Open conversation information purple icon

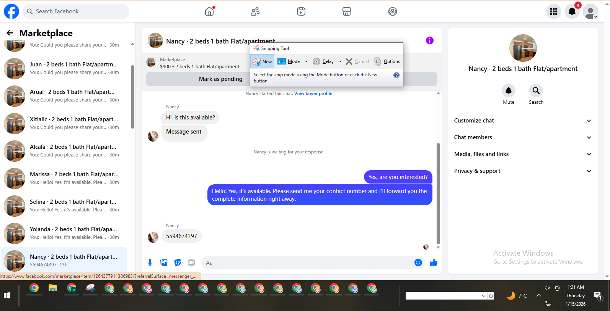coord(430,40)
